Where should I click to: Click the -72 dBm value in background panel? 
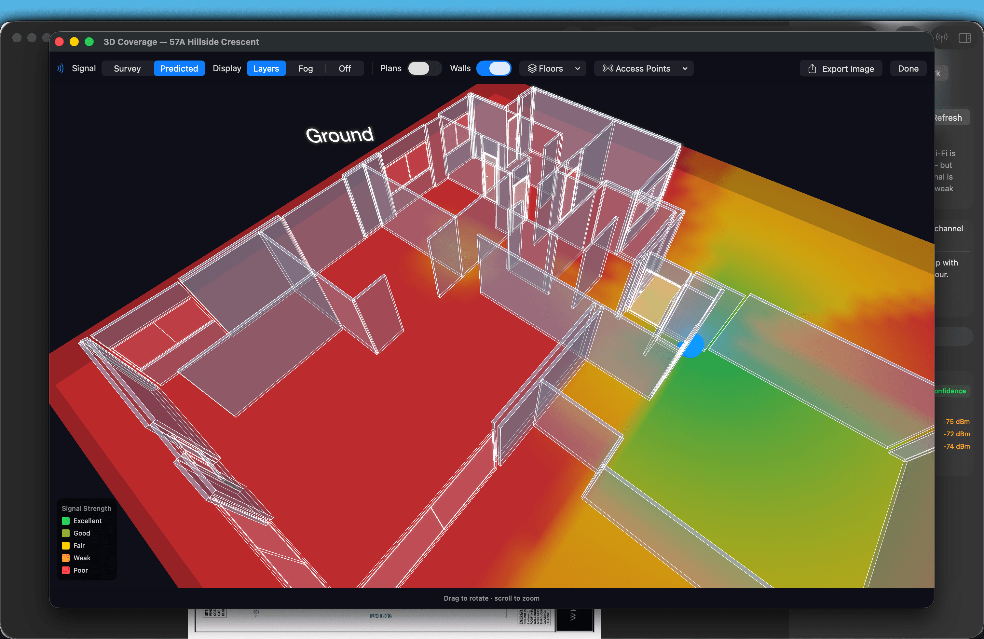pyautogui.click(x=956, y=434)
